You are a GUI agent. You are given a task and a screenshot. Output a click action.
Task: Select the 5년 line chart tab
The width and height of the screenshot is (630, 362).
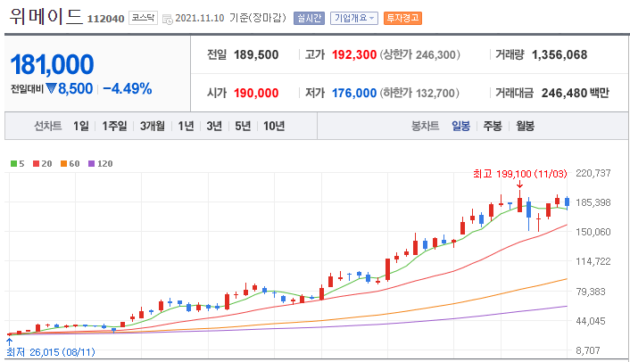243,126
